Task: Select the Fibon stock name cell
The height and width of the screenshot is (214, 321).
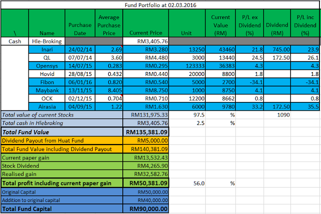Action: click(47, 82)
